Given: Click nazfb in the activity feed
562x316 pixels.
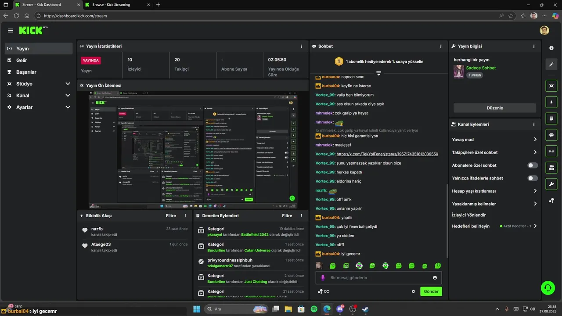Looking at the screenshot, I should (x=97, y=229).
